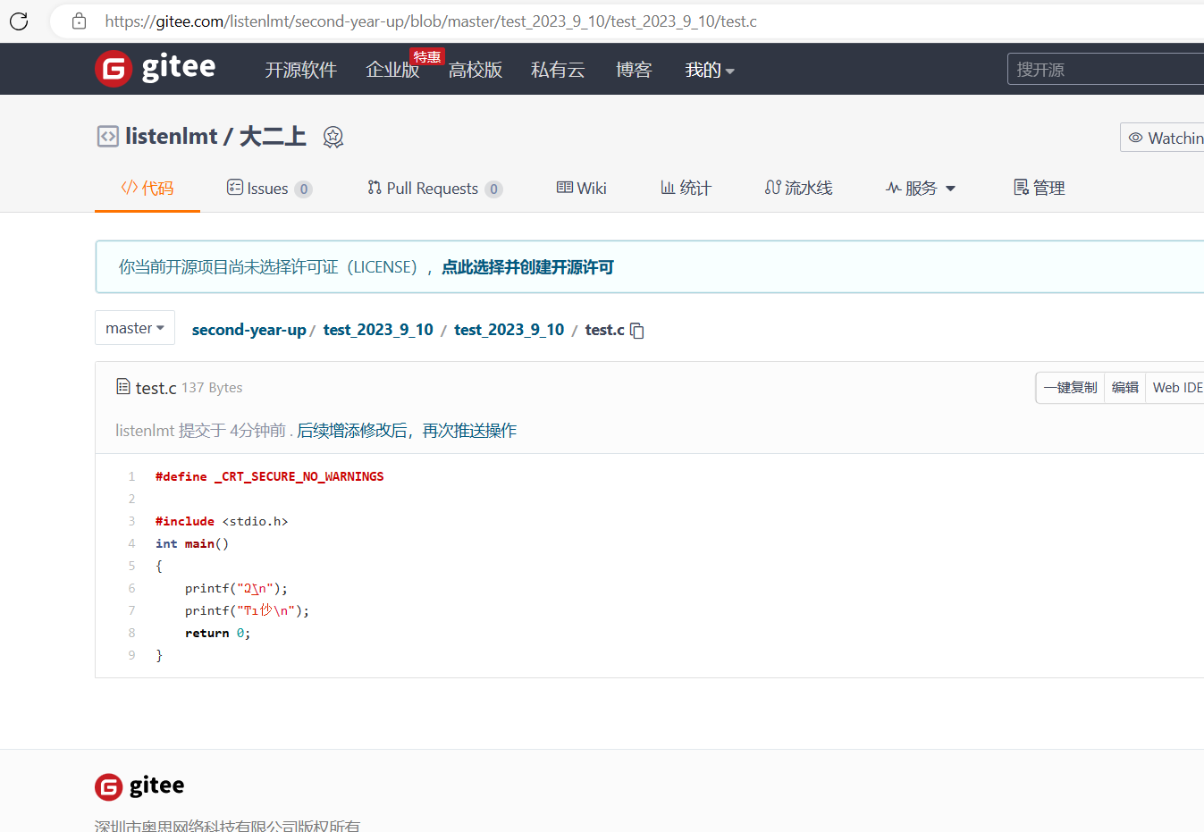Viewport: 1204px width, 832px height.
Task: Open the Web IDE button
Action: click(x=1176, y=388)
